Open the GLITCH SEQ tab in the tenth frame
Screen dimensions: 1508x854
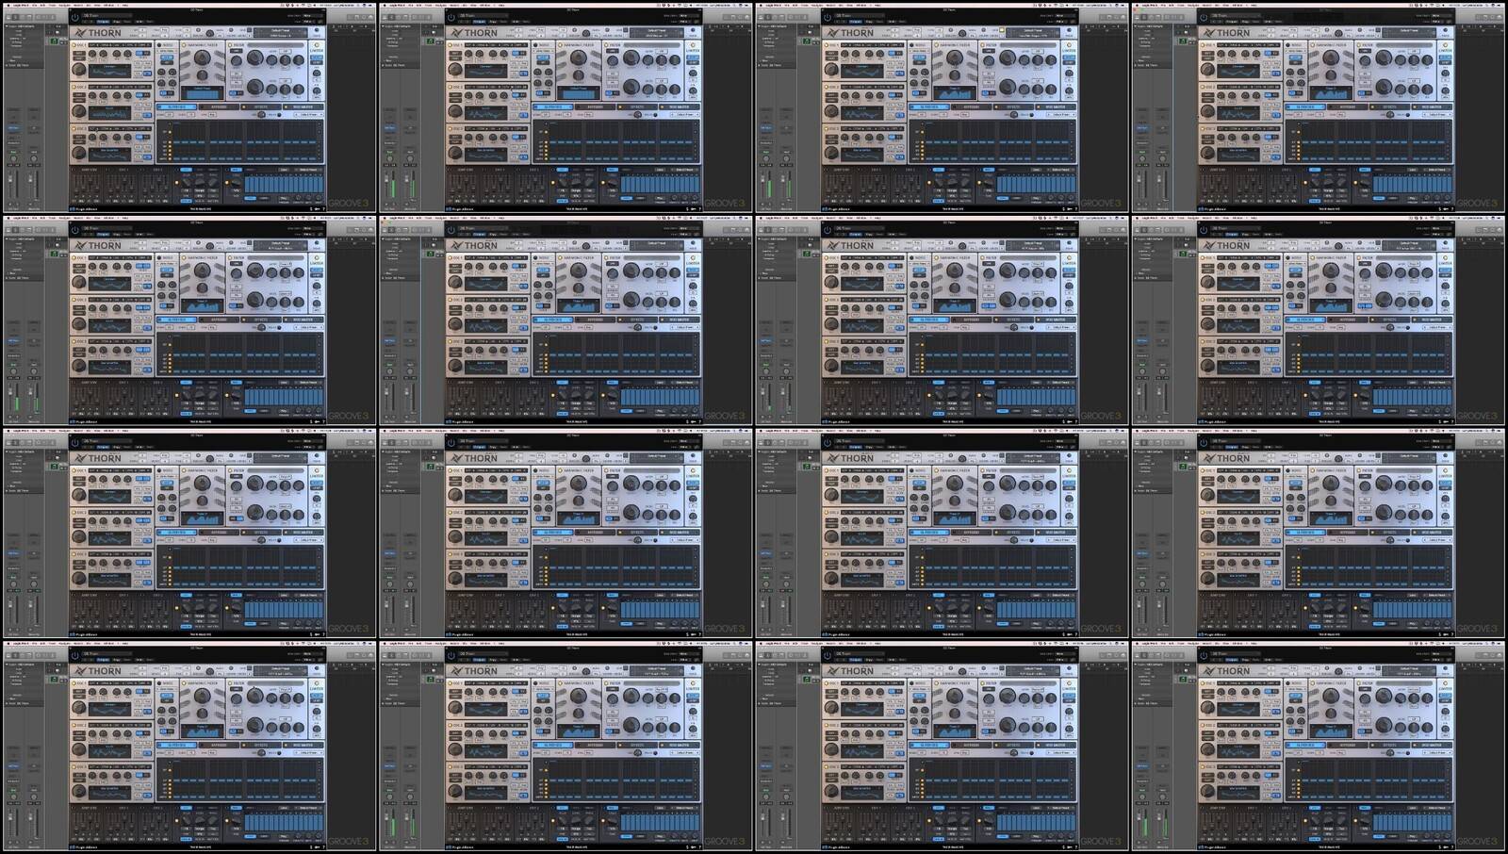pos(553,533)
